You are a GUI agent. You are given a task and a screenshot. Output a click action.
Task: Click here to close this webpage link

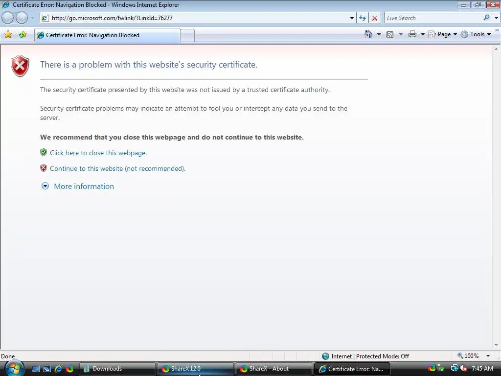tap(98, 153)
